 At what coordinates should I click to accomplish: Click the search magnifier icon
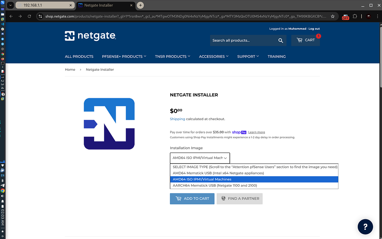coord(280,40)
